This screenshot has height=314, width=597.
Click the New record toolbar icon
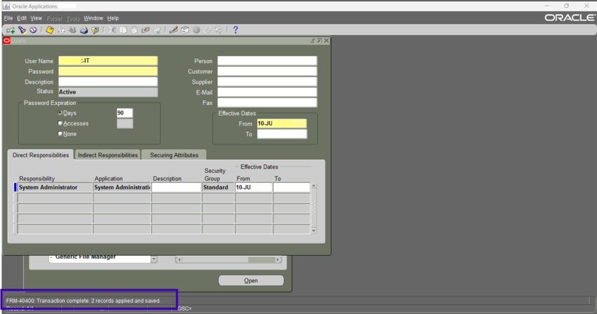10,30
